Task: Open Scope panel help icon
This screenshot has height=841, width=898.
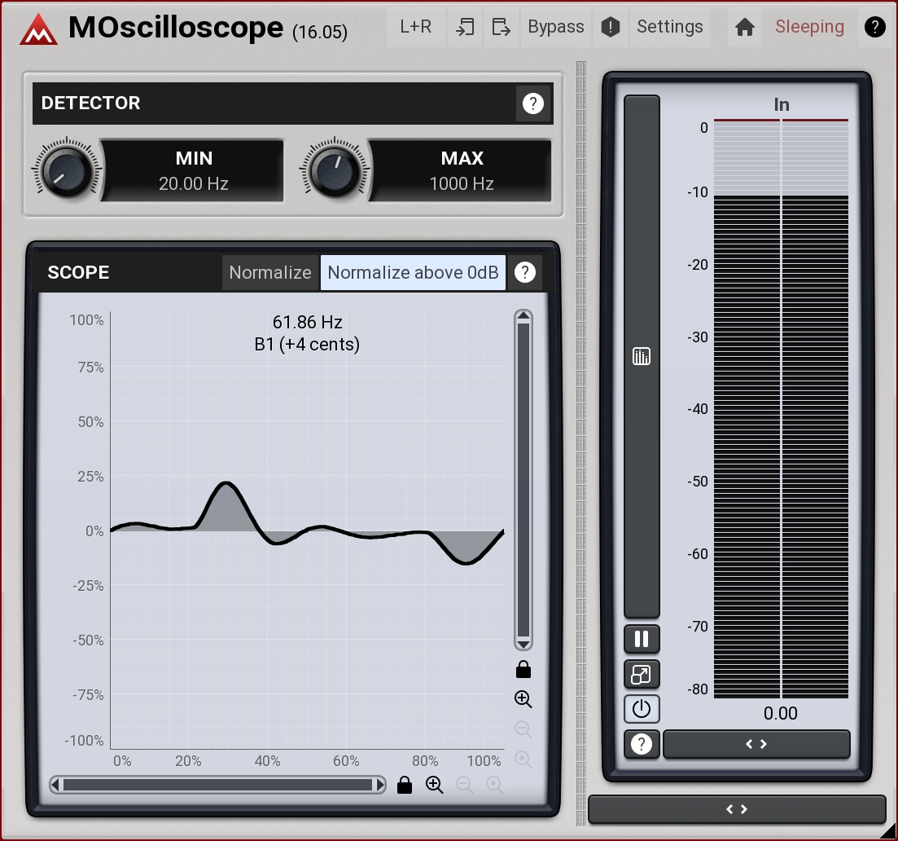Action: [524, 272]
